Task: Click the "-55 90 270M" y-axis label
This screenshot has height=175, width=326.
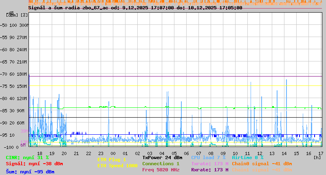Action: click(x=13, y=37)
